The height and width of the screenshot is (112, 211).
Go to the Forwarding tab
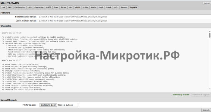click(x=39, y=8)
